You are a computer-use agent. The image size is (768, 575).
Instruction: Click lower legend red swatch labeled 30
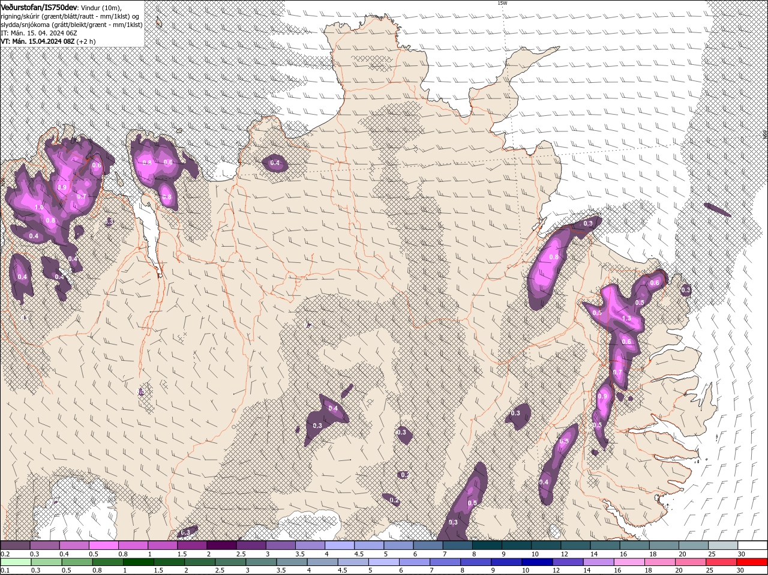point(752,562)
